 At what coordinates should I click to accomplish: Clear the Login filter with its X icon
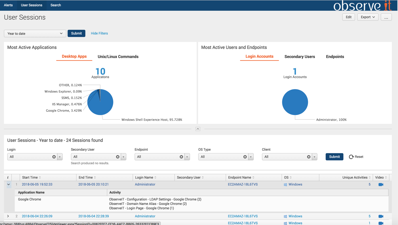point(54,157)
